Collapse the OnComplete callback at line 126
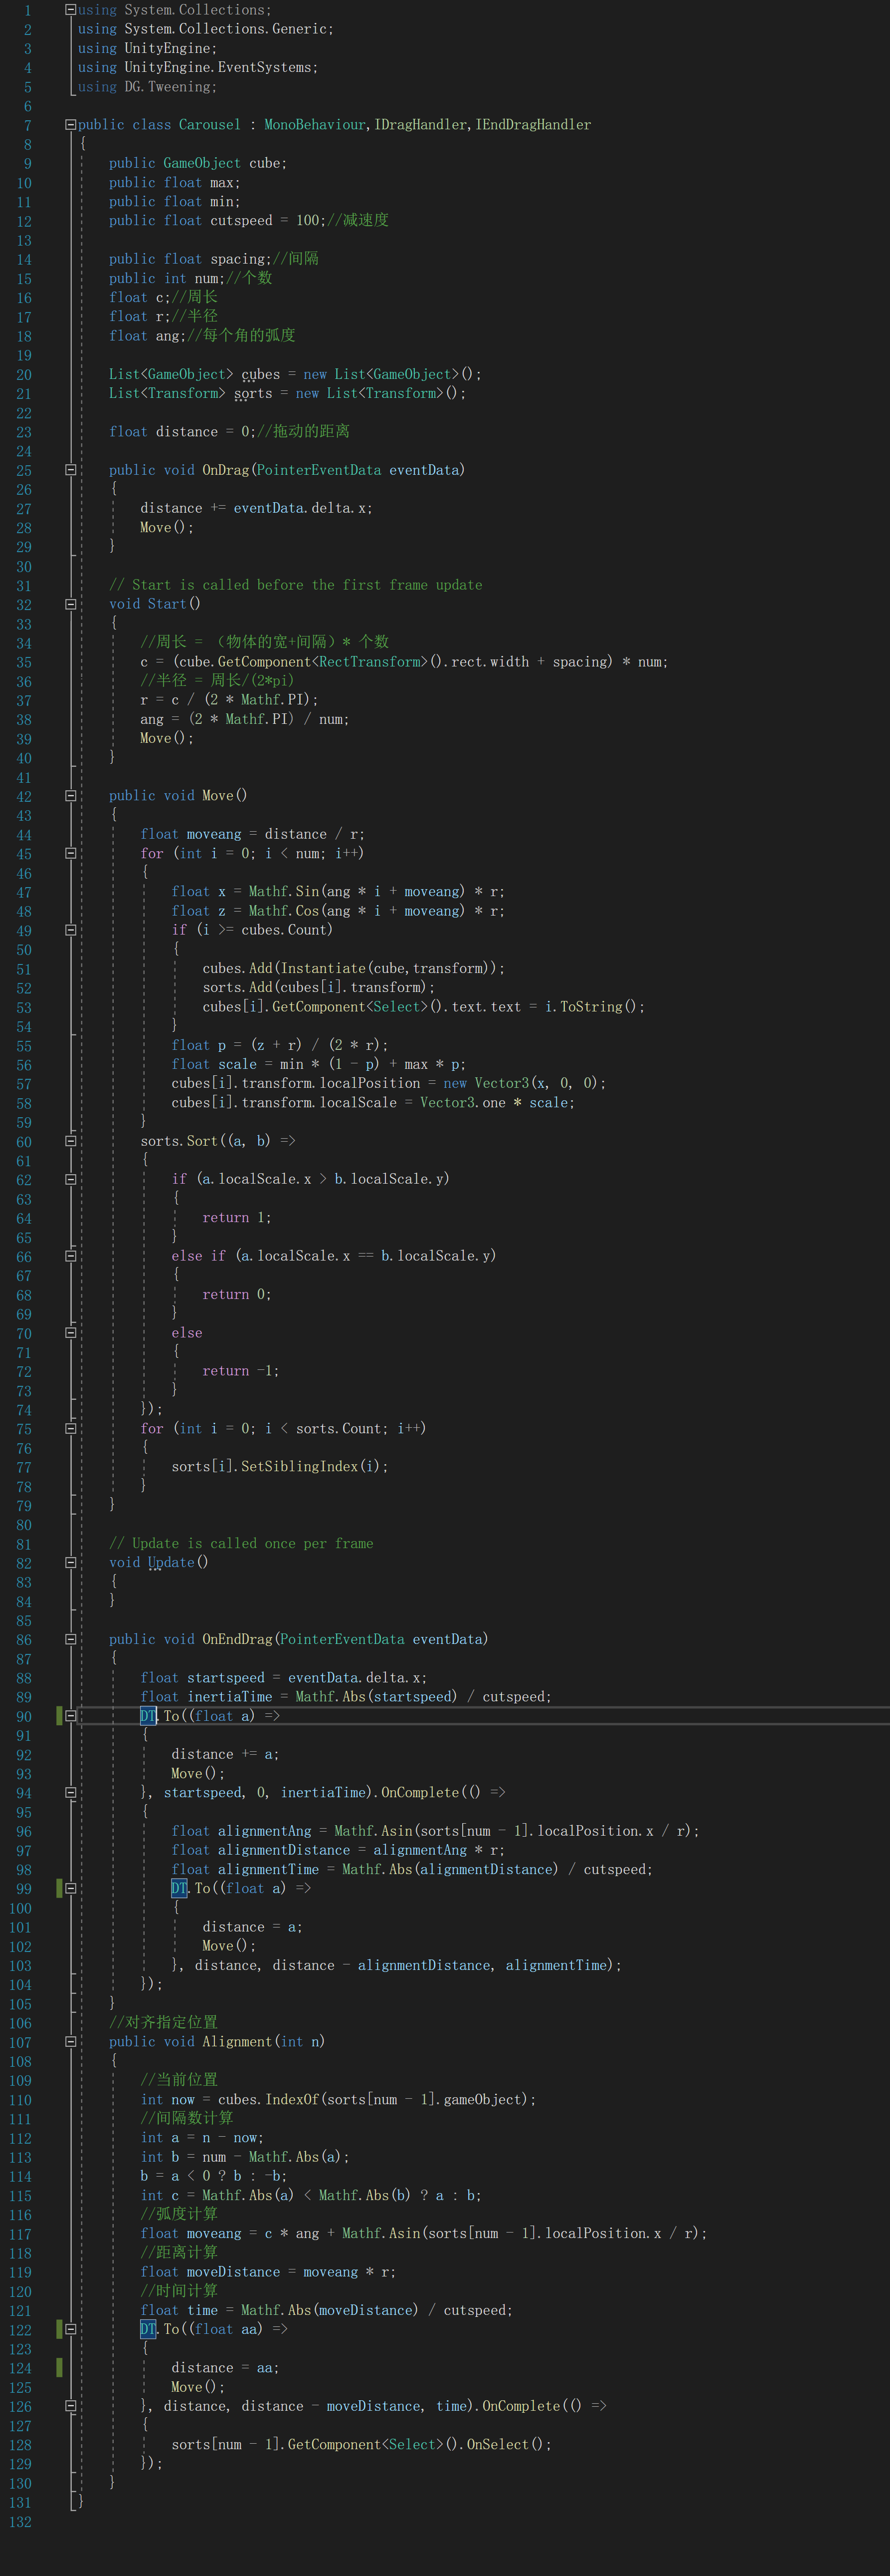890x2576 pixels. [71, 2407]
